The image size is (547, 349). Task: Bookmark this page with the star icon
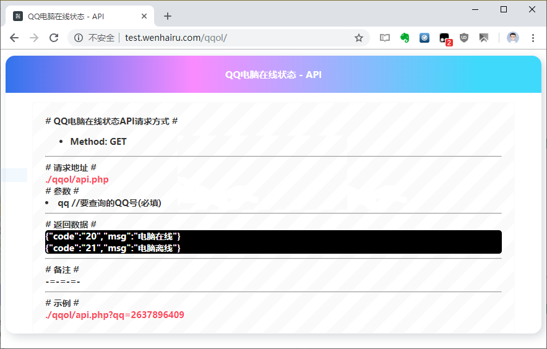pos(359,38)
